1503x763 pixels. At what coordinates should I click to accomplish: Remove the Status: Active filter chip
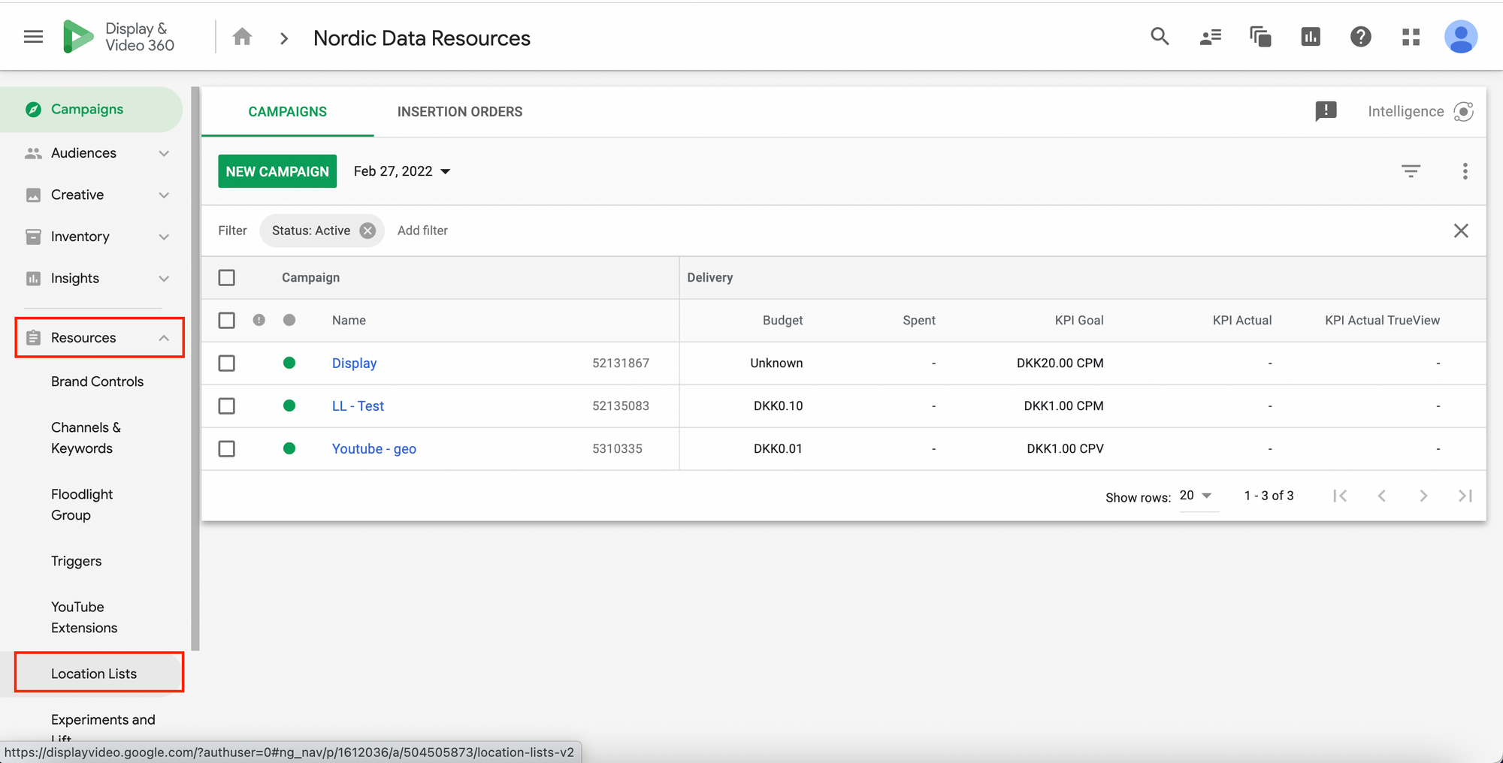coord(367,231)
